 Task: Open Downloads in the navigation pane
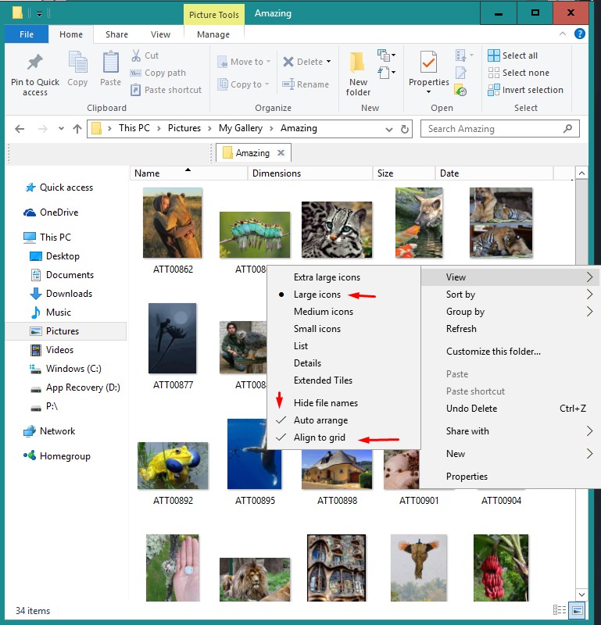[69, 294]
